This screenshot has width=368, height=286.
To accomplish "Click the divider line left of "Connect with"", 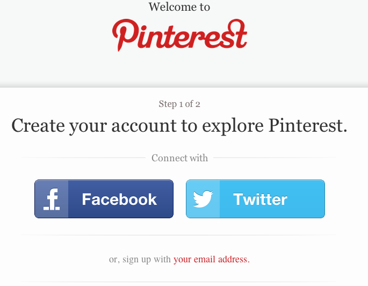I will point(84,158).
